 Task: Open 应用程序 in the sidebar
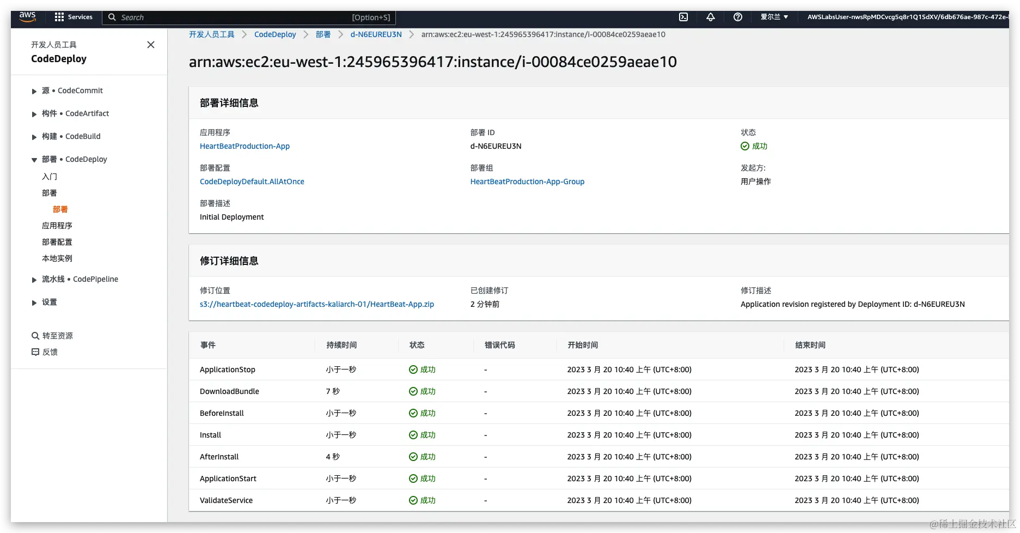[x=57, y=226]
